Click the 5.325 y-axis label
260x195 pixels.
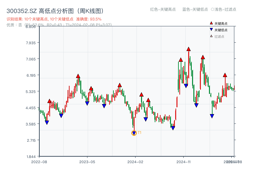[31, 92]
